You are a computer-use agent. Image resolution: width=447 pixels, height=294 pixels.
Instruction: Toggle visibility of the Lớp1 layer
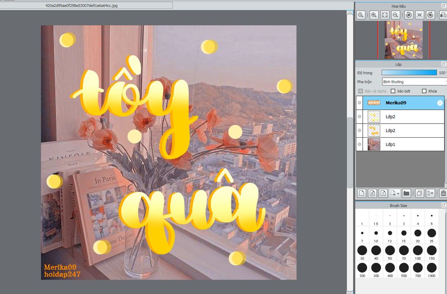tap(360, 144)
